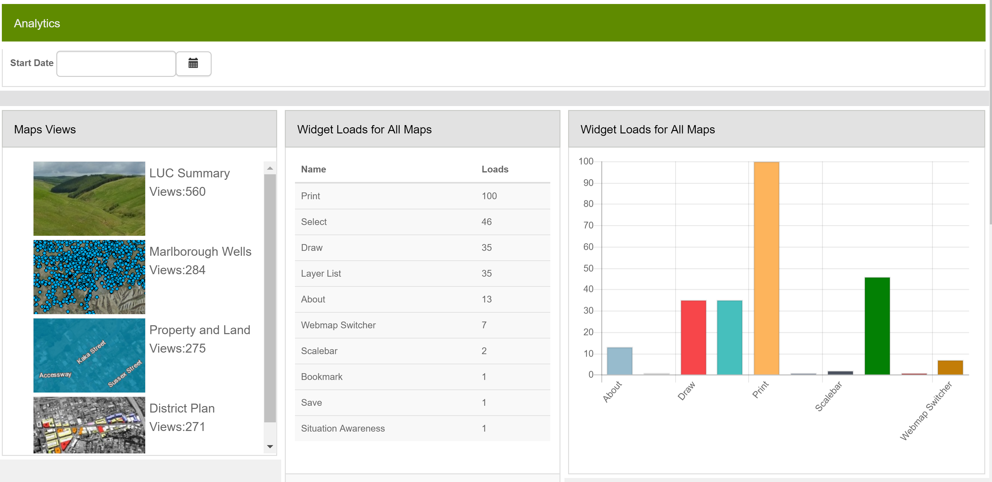Viewport: 992px width, 482px height.
Task: Select the Print row in table
Action: [x=422, y=196]
